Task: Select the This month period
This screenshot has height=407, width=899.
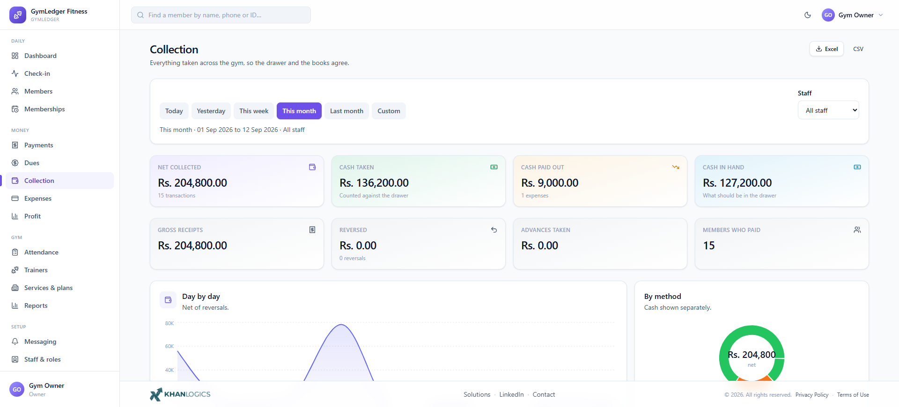Action: click(x=299, y=111)
